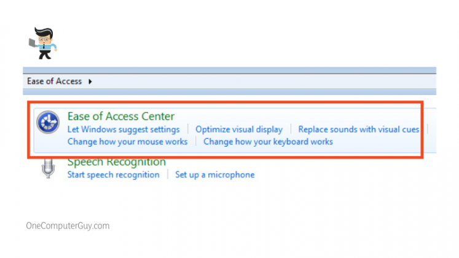Click blank space right of Set up a microphone
This screenshot has width=459, height=258.
(x=338, y=174)
